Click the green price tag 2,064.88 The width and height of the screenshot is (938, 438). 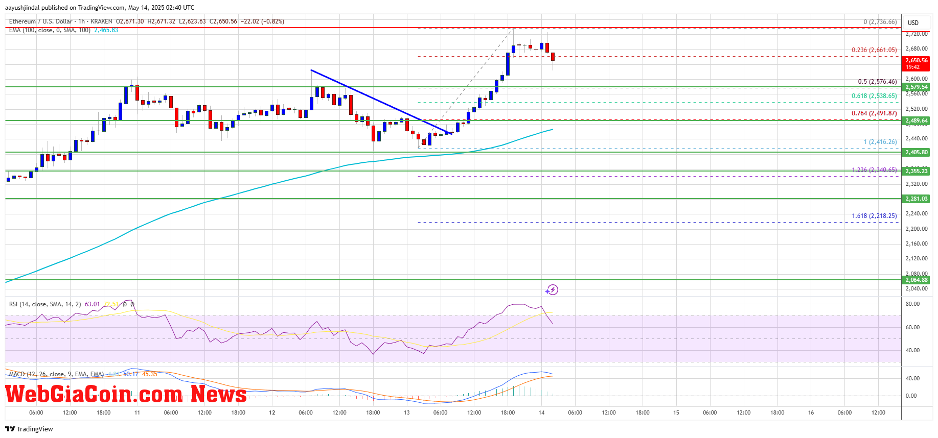[x=916, y=280]
